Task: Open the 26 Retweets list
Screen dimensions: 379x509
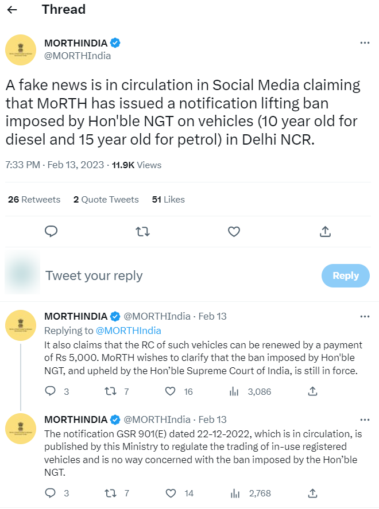Action: coord(34,200)
